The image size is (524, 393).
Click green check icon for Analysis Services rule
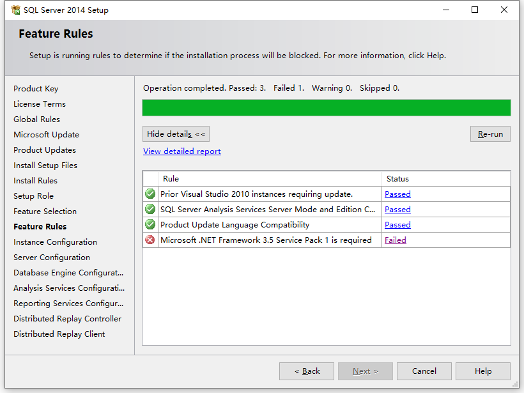(150, 209)
